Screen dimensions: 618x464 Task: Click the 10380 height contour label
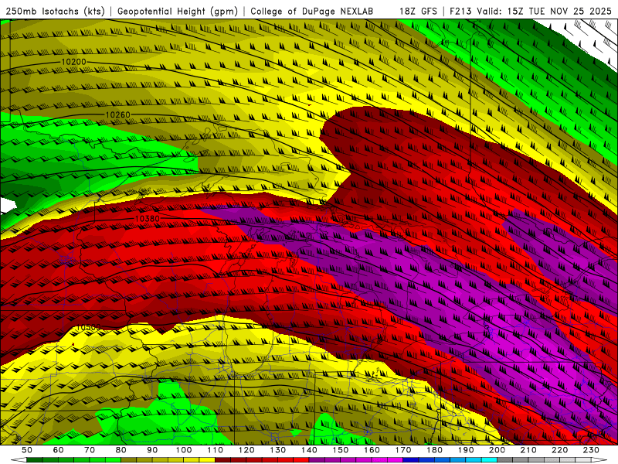pos(148,219)
